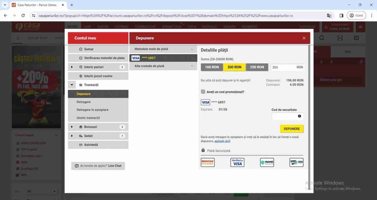Tick the Aveți un cod promoțional checkbox
This screenshot has height=200, width=377.
click(x=203, y=92)
